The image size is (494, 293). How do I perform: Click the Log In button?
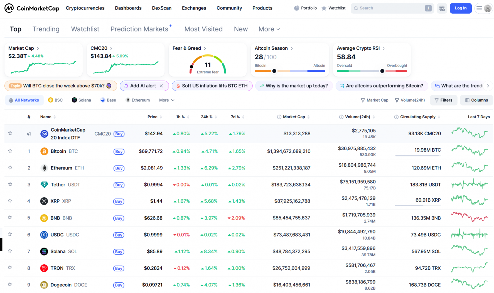pos(461,8)
